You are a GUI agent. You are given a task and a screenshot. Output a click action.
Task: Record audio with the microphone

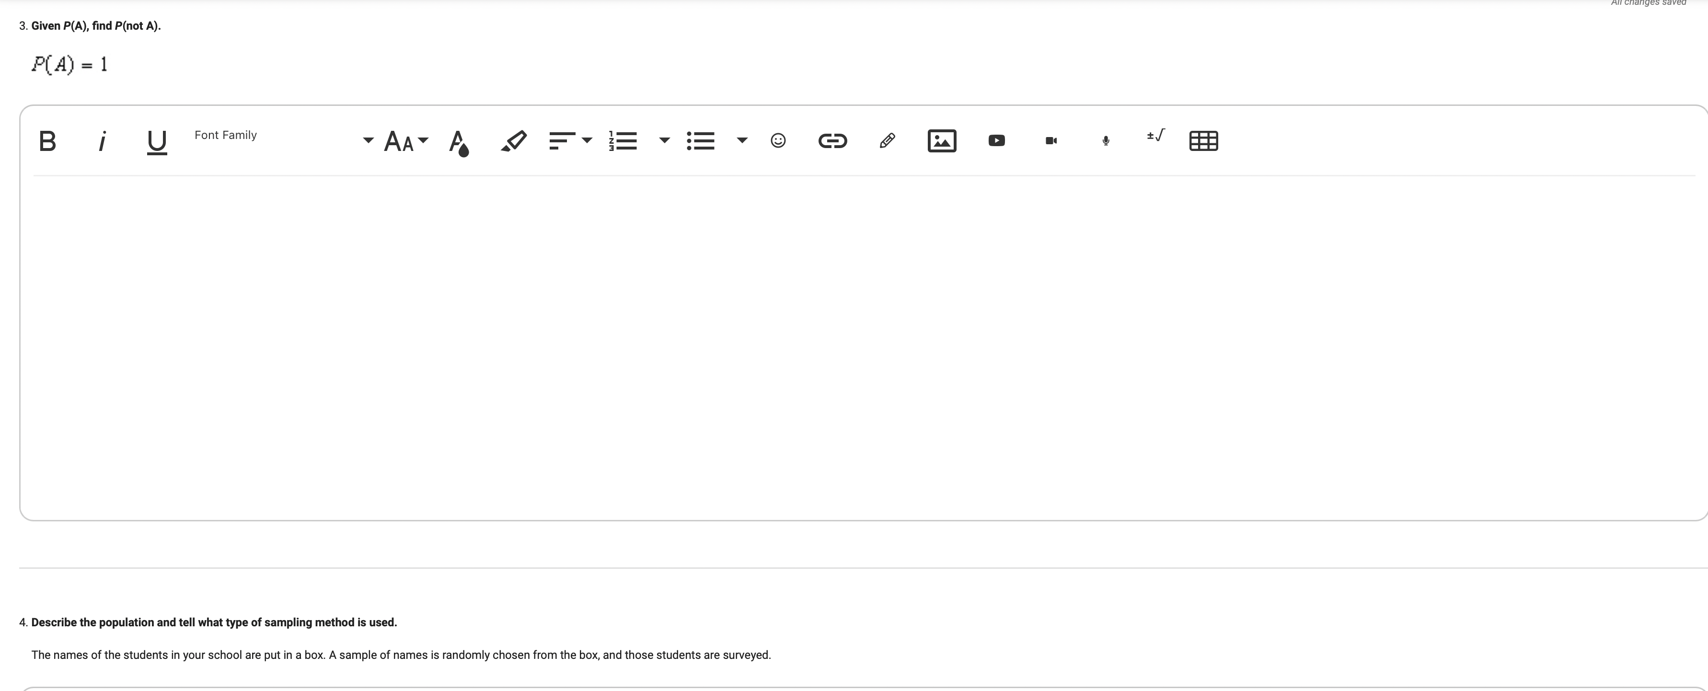pyautogui.click(x=1105, y=140)
